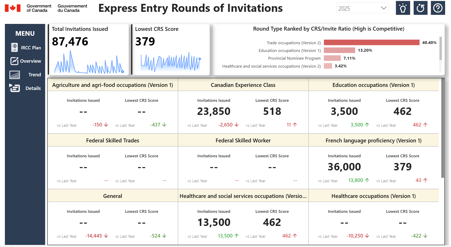Click the Canada flag logo
This screenshot has width=451, height=247.
12,8
